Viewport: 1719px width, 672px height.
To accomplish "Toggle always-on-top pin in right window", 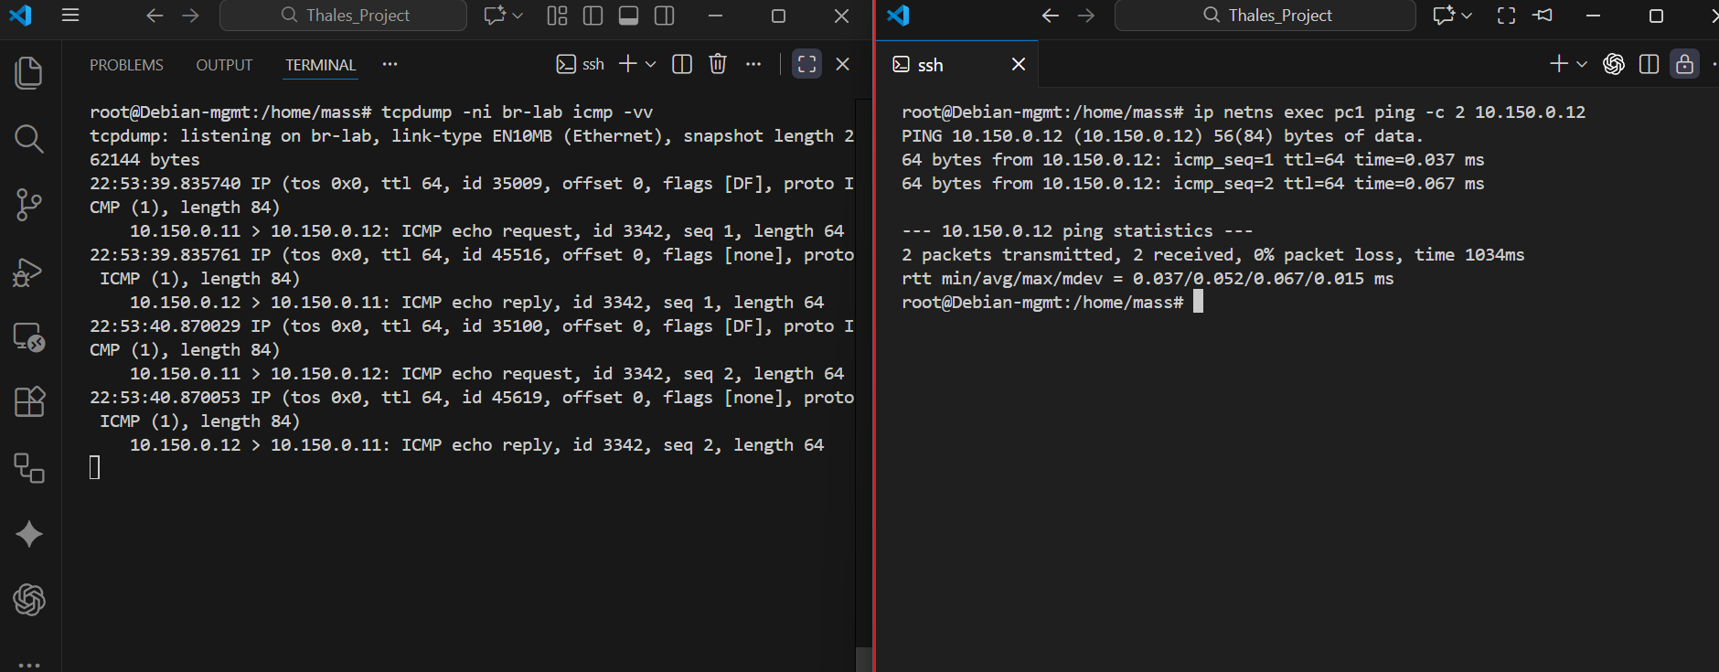I will point(1543,16).
